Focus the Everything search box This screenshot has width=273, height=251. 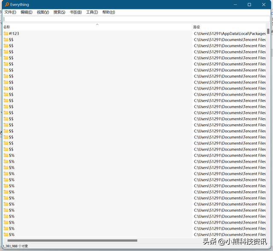point(136,19)
